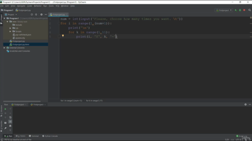Click the Project panel horizontal scrollbar
This screenshot has height=141, width=252.
(x=22, y=101)
